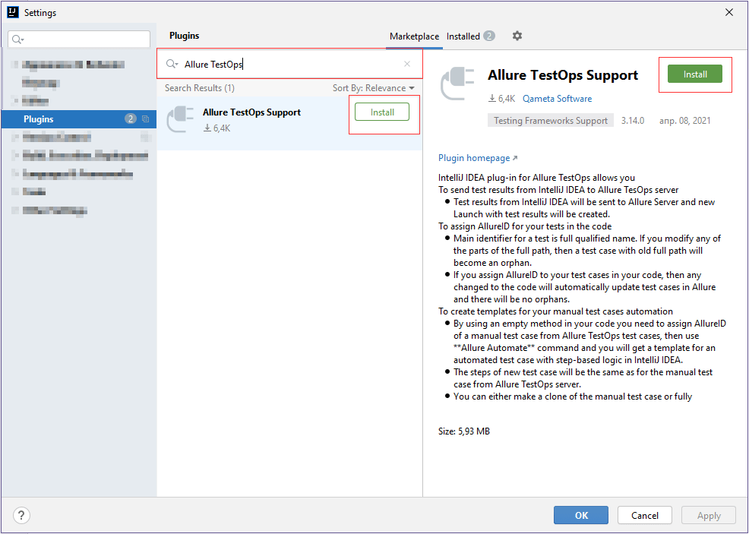Click the IntelliJ IDEA logo in the title bar
Screen dimensions: 749x534
point(11,11)
